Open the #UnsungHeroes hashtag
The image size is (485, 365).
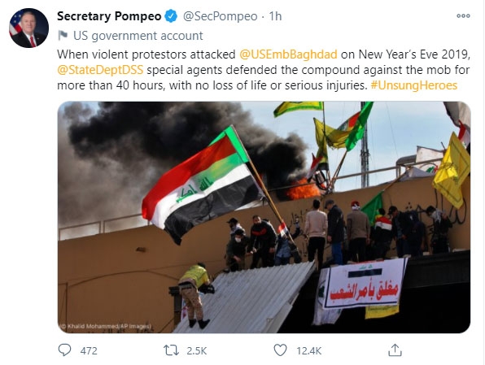(x=414, y=85)
